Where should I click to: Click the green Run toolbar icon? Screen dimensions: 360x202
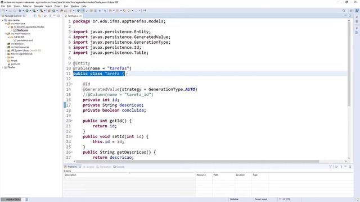tap(27, 11)
